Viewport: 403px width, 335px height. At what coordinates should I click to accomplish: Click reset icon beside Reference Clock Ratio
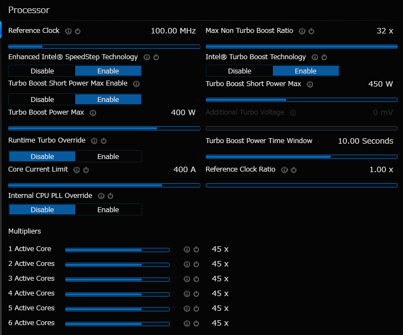(x=293, y=170)
